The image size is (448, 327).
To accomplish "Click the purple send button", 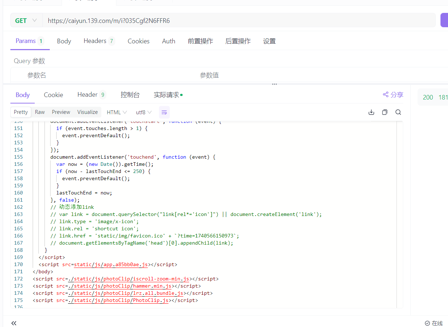I will click(444, 20).
